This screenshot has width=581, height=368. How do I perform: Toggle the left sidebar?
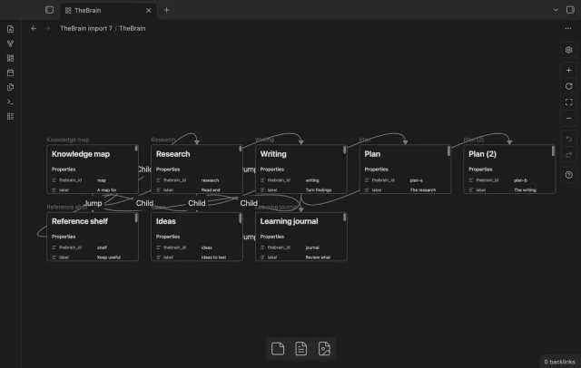pos(49,10)
